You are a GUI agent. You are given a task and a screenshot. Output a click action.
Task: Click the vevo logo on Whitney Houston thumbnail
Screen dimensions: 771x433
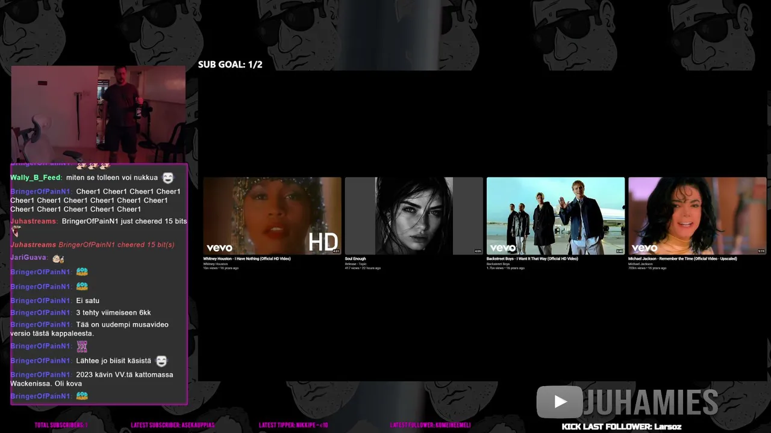pyautogui.click(x=219, y=248)
